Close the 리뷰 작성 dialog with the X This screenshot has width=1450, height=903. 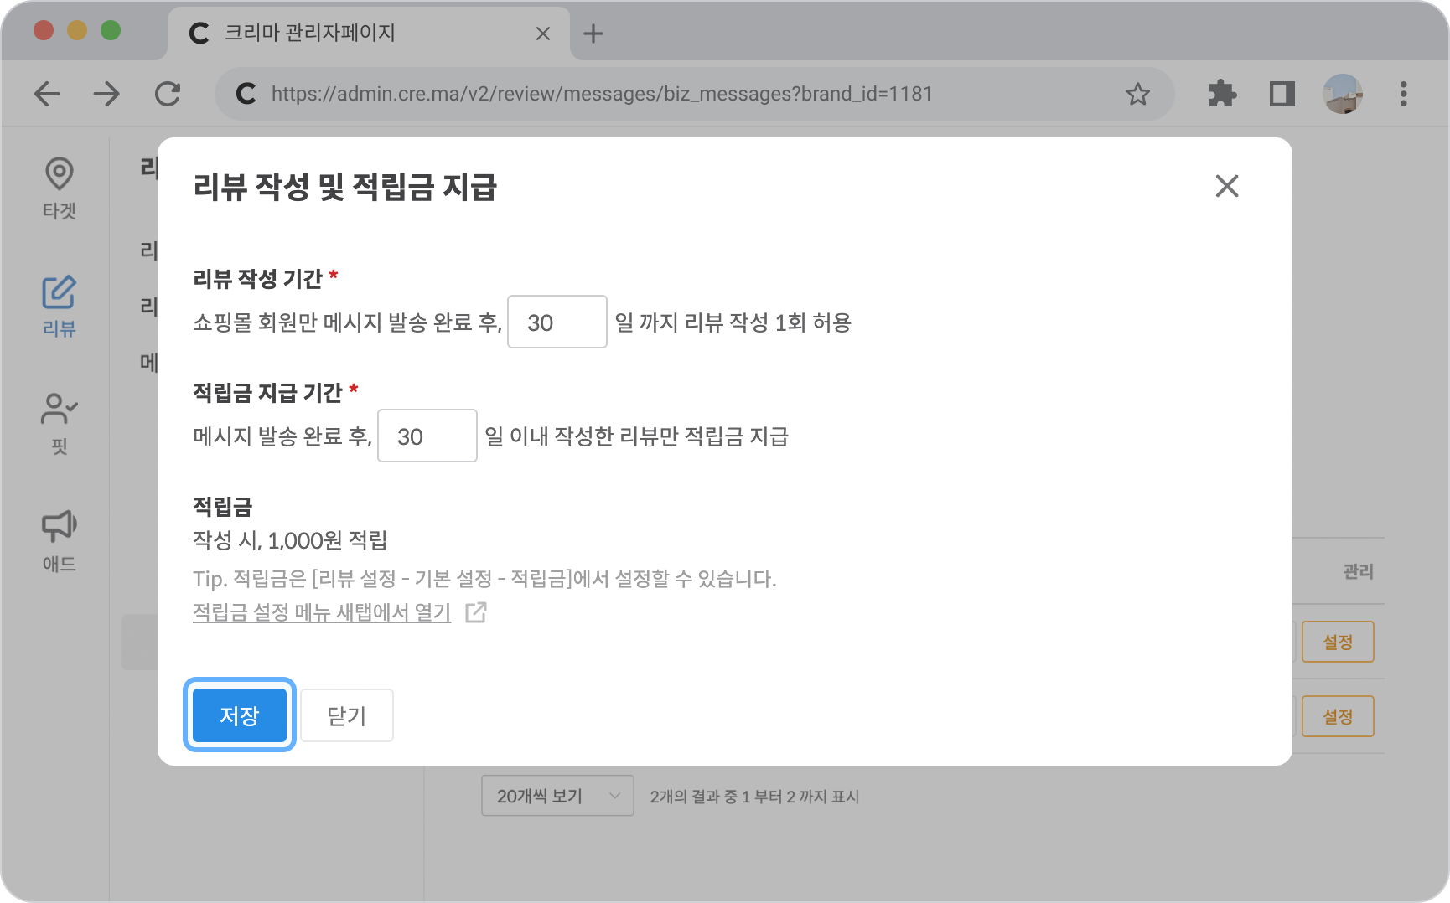1227,187
